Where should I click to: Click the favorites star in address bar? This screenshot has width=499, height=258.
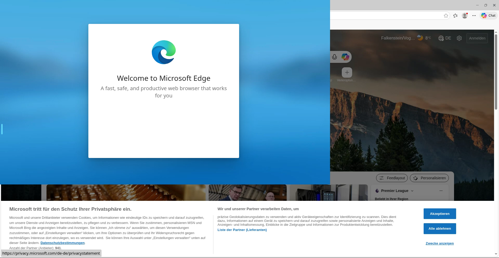[446, 16]
